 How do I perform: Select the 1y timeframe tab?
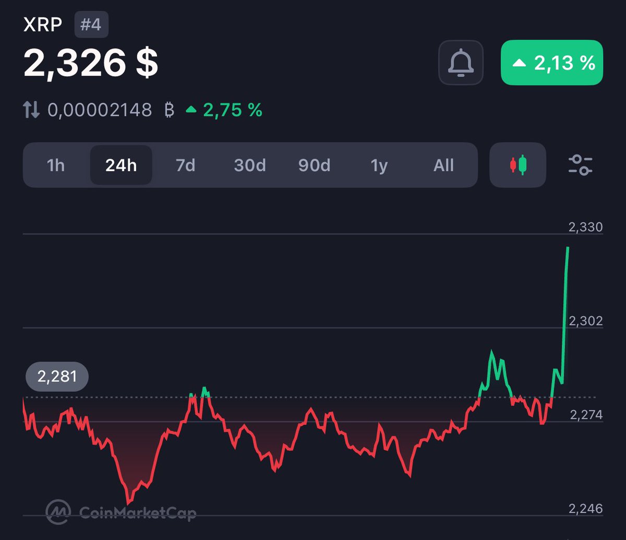tap(379, 165)
